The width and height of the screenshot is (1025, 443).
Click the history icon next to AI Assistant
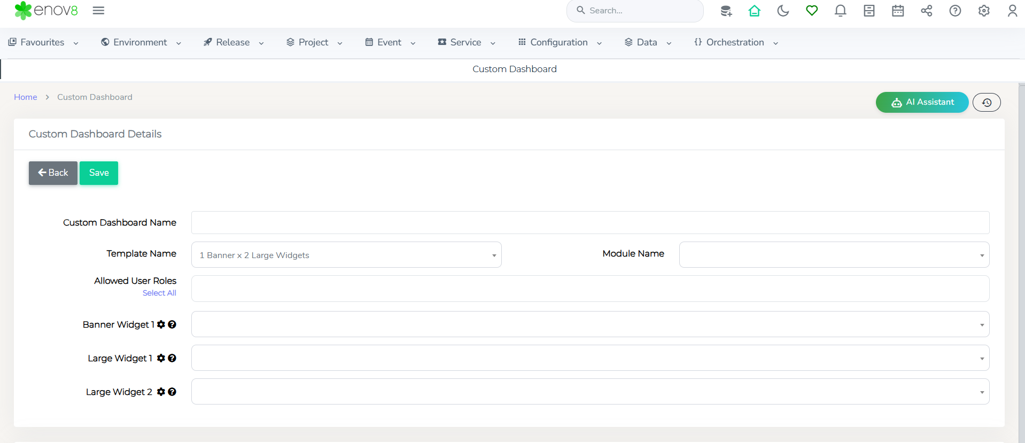[987, 103]
